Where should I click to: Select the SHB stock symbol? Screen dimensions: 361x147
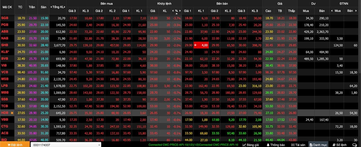click(x=5, y=45)
